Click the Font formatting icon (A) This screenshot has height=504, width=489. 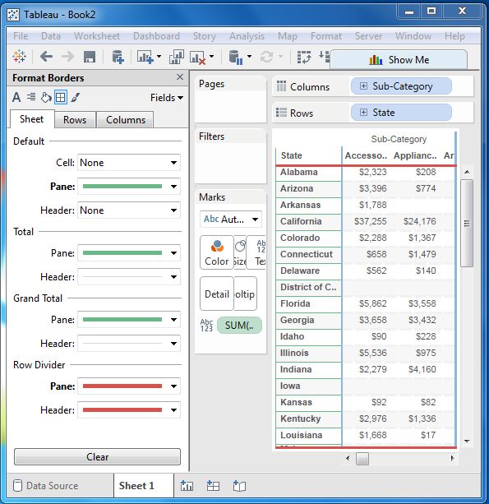[x=16, y=97]
